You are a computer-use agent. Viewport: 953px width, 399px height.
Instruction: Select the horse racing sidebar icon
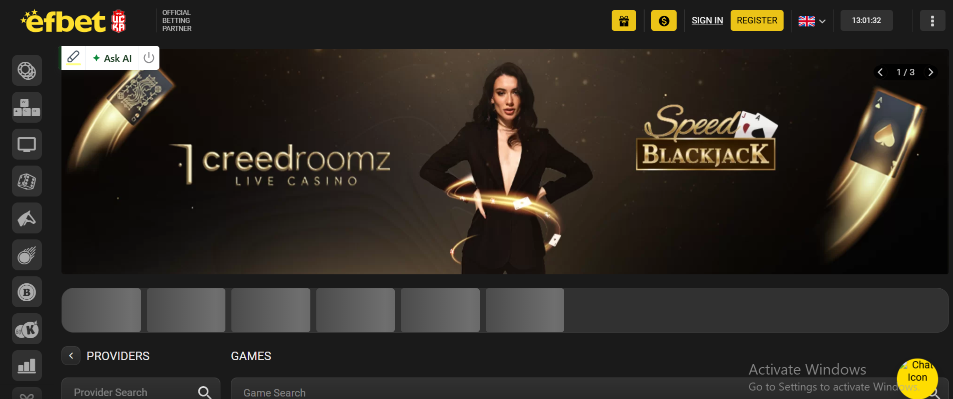[x=27, y=218]
